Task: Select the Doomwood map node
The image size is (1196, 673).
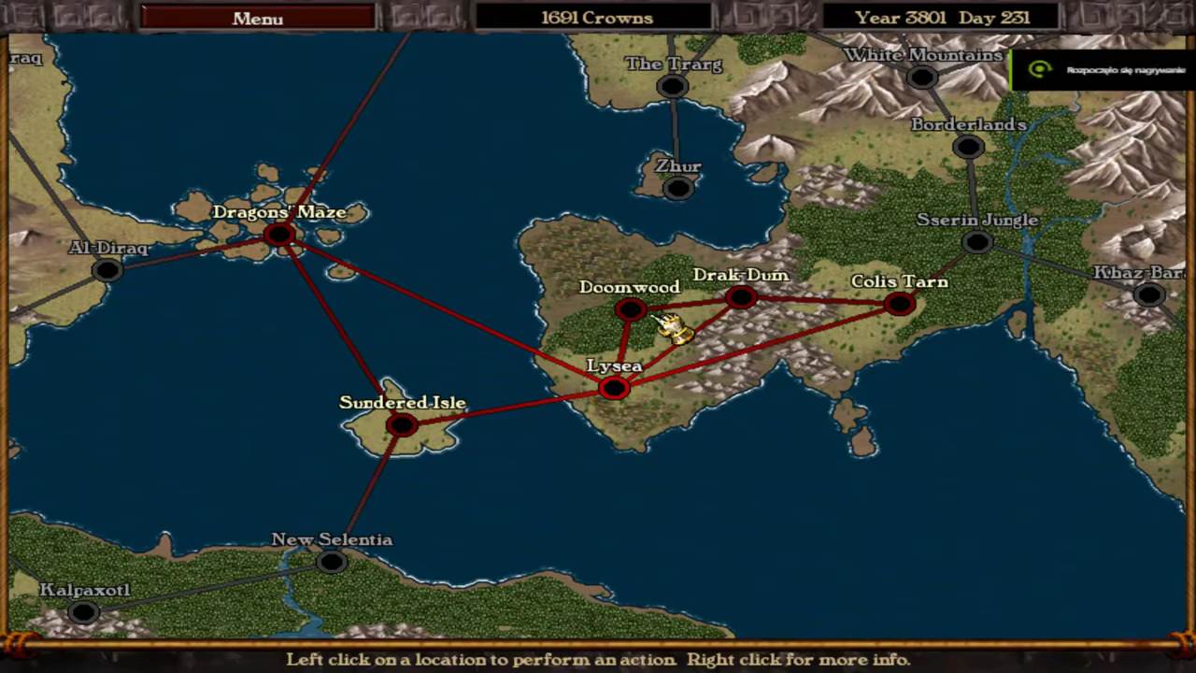Action: (631, 309)
